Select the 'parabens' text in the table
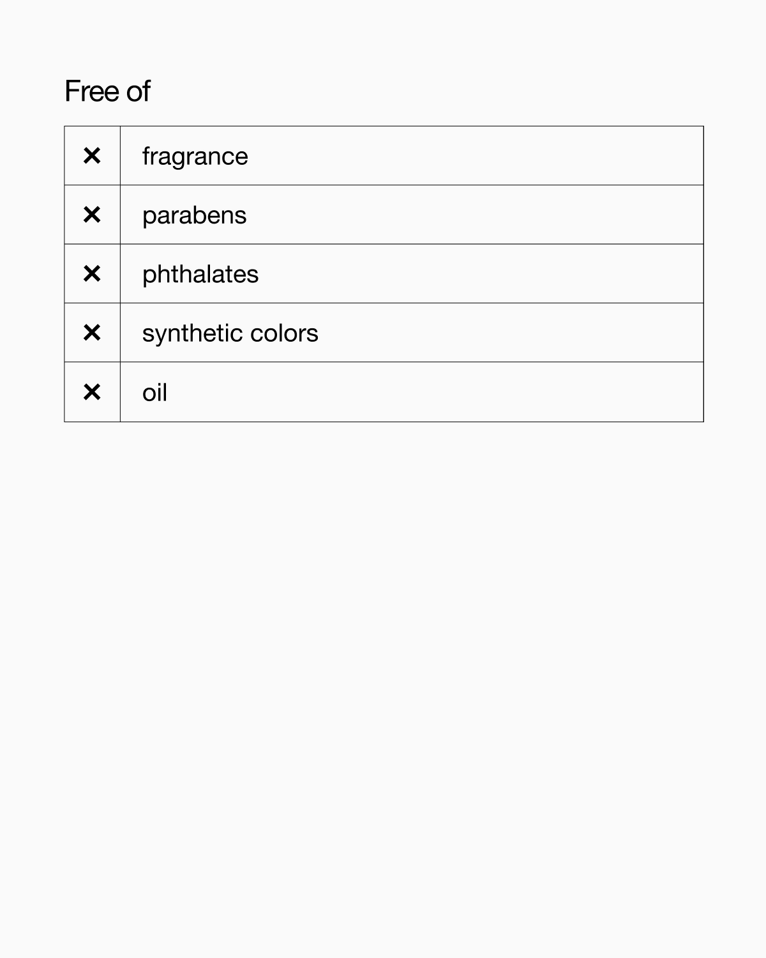The height and width of the screenshot is (958, 766). tap(194, 216)
